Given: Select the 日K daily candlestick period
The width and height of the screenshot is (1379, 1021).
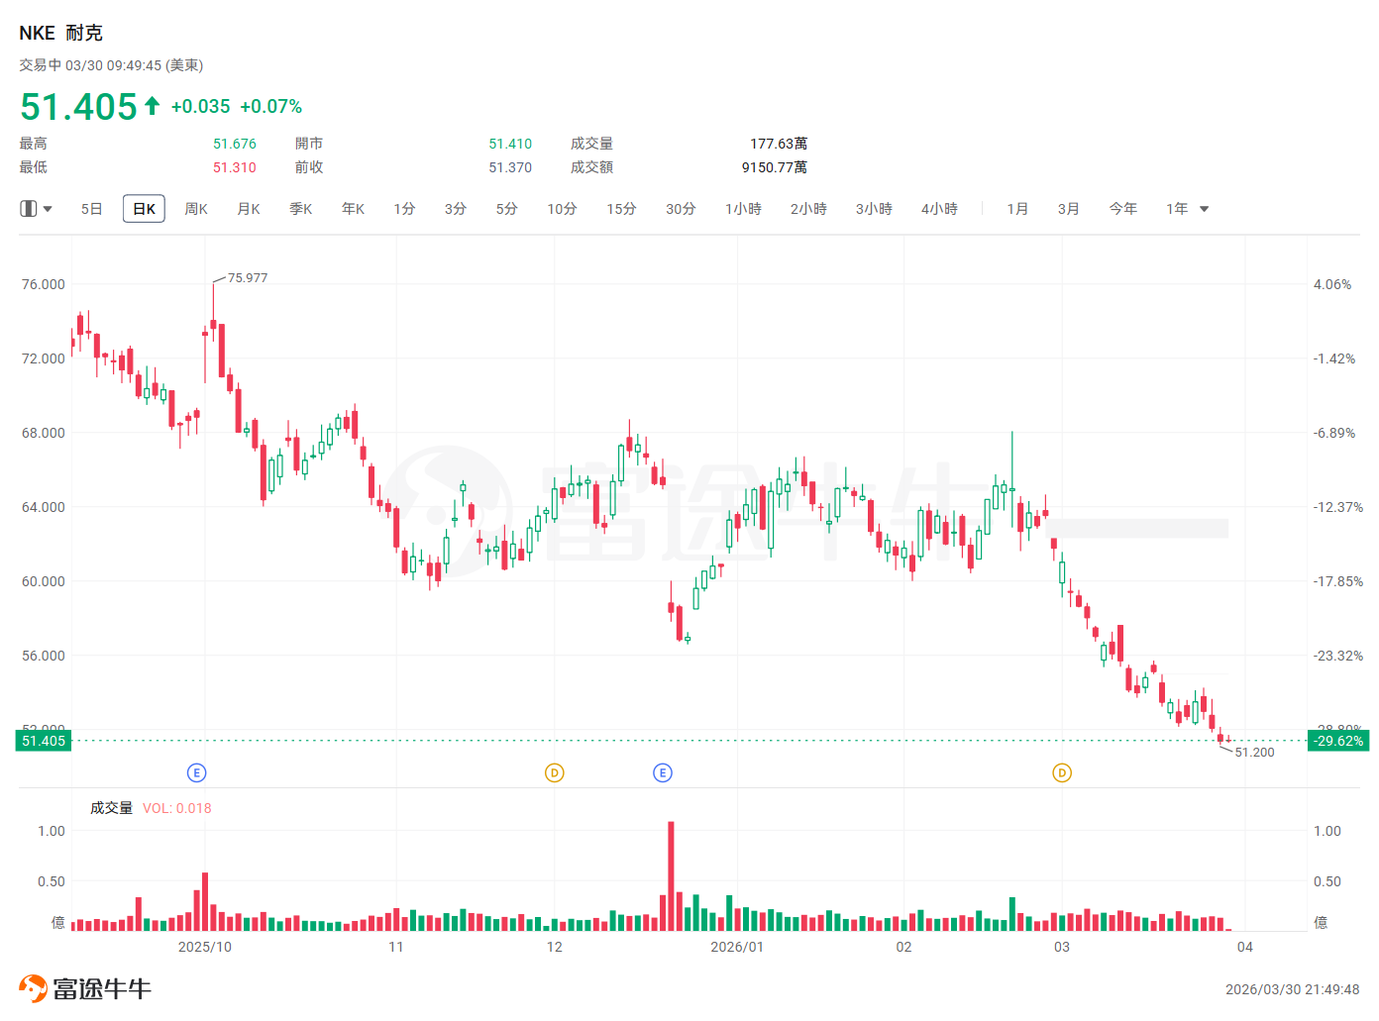Looking at the screenshot, I should click(x=144, y=209).
